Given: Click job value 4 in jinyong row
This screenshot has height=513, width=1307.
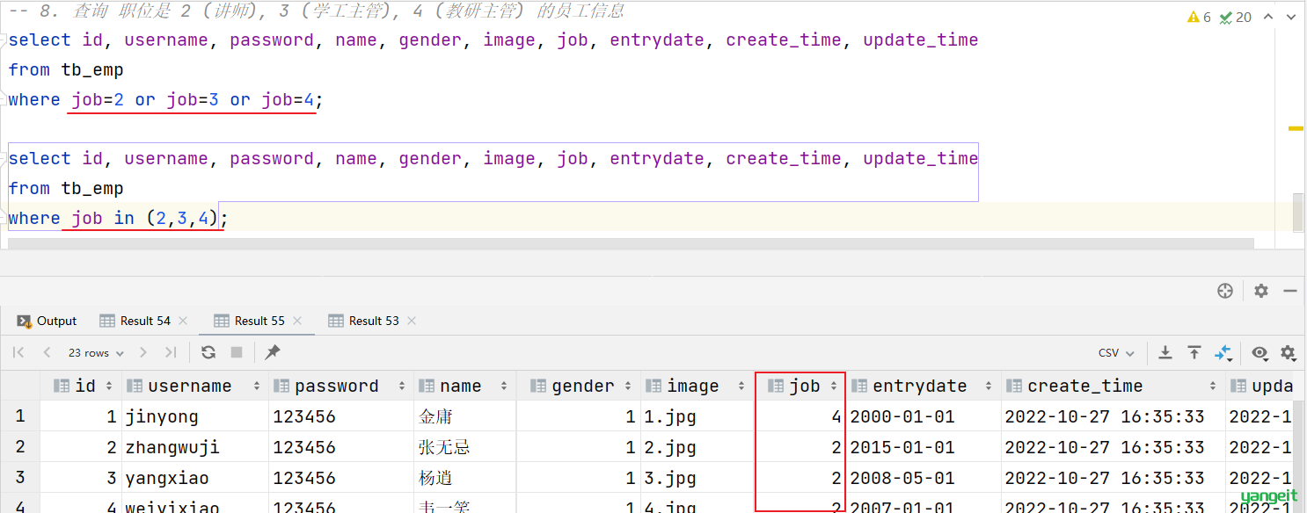Looking at the screenshot, I should (x=800, y=416).
